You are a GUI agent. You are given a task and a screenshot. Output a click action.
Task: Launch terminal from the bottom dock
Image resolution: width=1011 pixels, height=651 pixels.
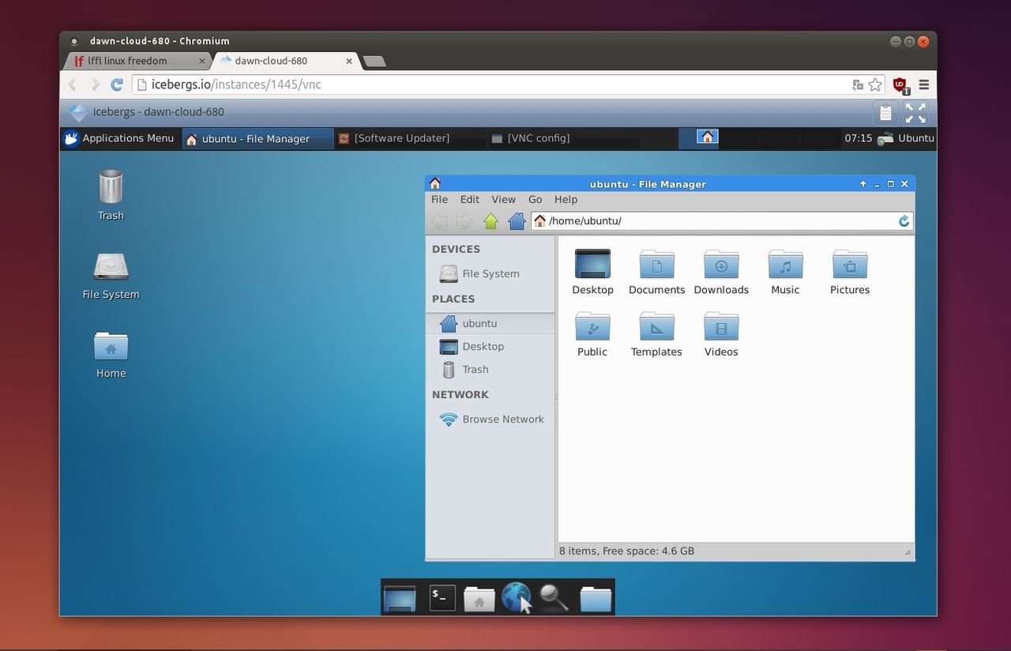click(442, 597)
